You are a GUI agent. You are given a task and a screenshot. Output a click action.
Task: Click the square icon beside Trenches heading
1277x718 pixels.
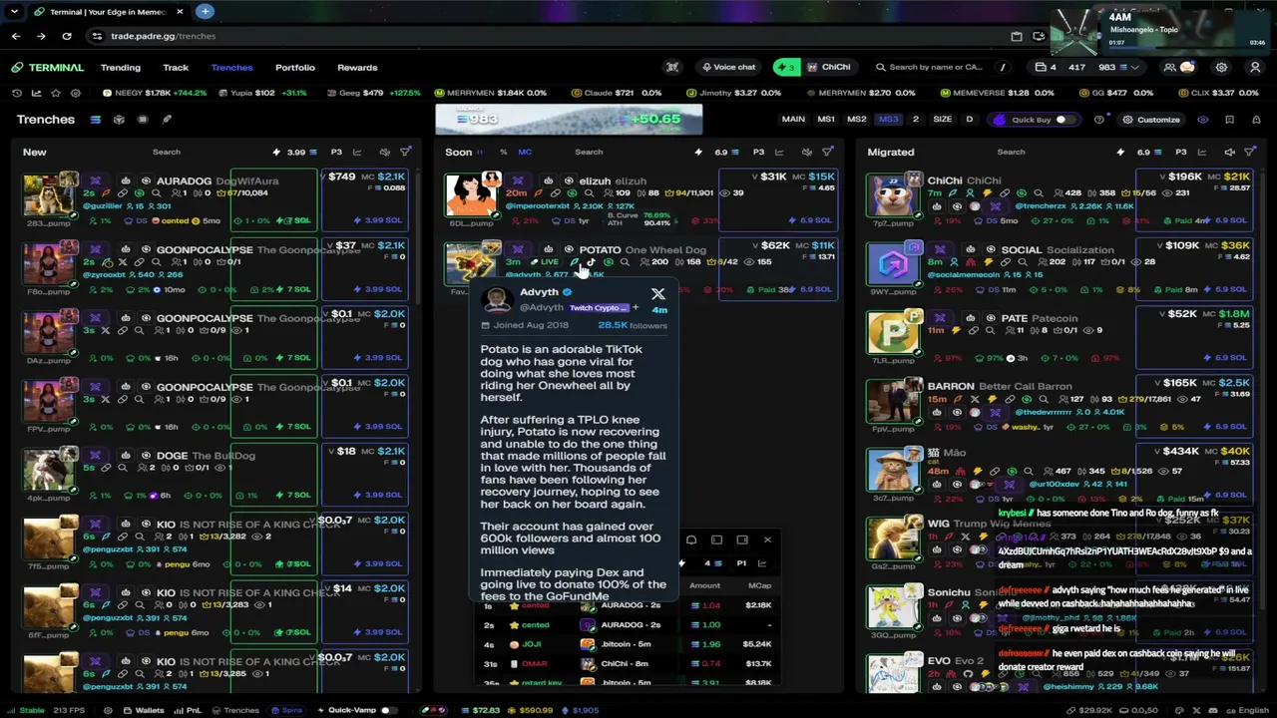[143, 120]
